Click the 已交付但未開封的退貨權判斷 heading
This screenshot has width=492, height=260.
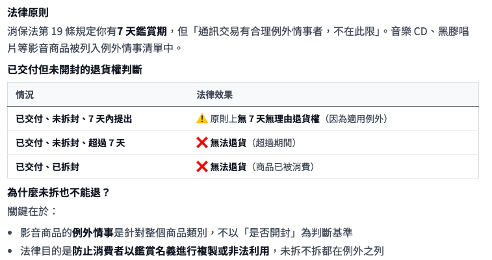[74, 70]
